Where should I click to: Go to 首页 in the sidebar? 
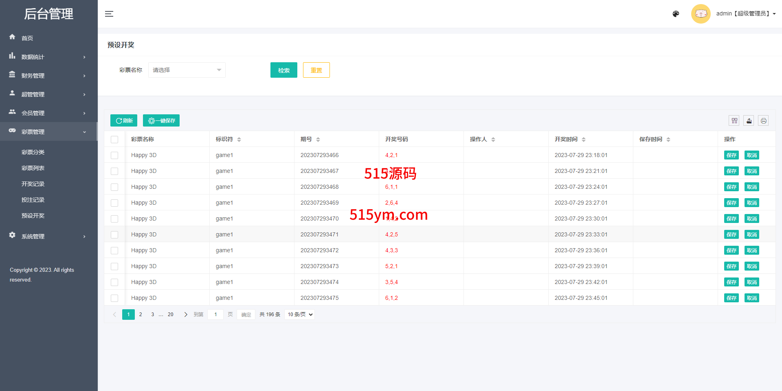pos(27,38)
